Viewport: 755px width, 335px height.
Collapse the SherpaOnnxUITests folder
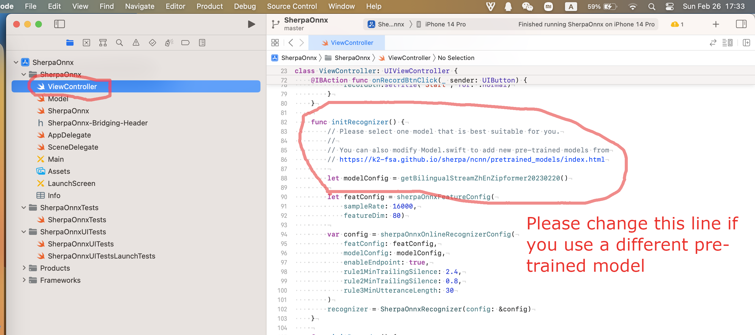click(x=24, y=232)
